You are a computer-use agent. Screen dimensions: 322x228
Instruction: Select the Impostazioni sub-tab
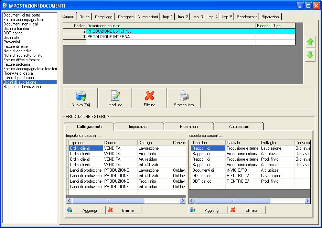139,127
